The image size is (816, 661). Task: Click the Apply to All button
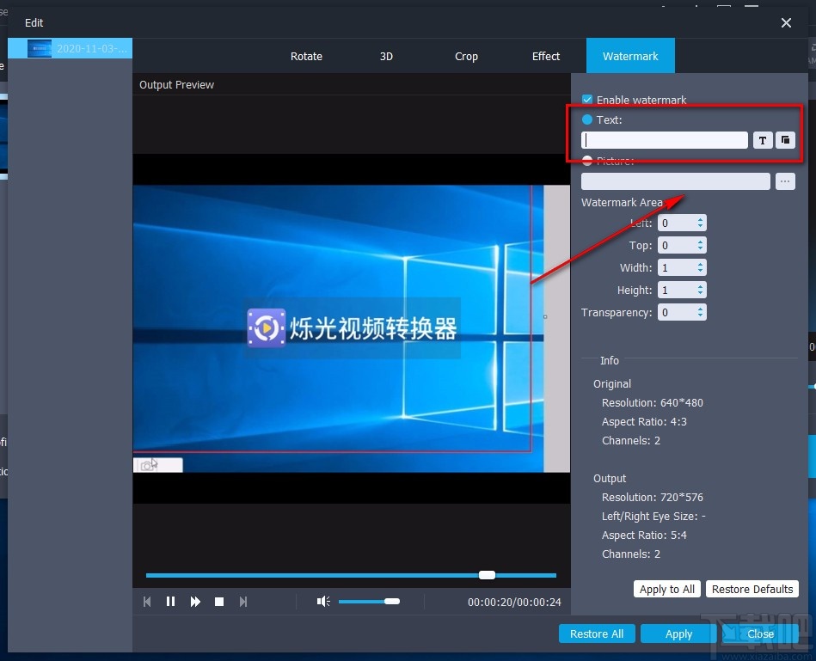(x=666, y=589)
